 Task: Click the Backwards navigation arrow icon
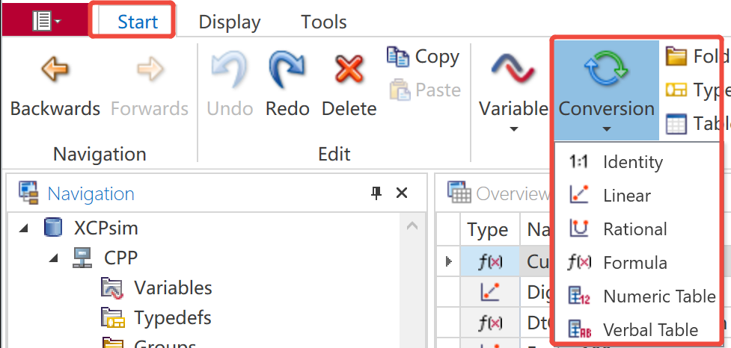pos(55,71)
